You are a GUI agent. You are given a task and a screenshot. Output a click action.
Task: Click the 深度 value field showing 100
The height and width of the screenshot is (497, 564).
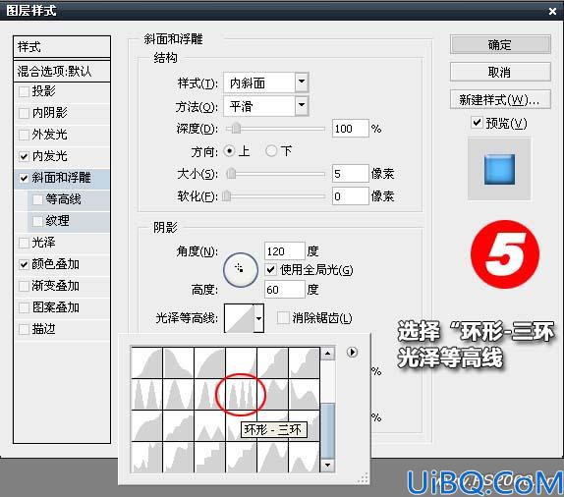coord(351,129)
